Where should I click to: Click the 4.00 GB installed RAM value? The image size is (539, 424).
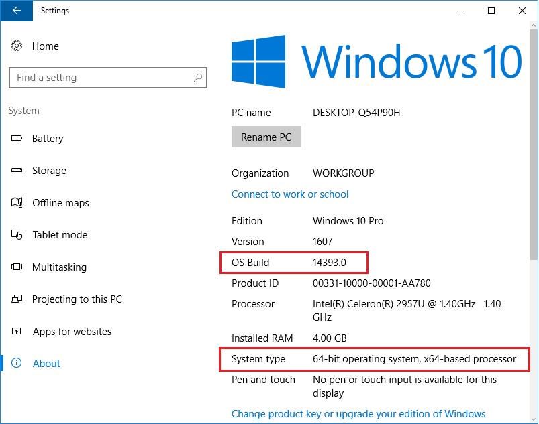[330, 338]
